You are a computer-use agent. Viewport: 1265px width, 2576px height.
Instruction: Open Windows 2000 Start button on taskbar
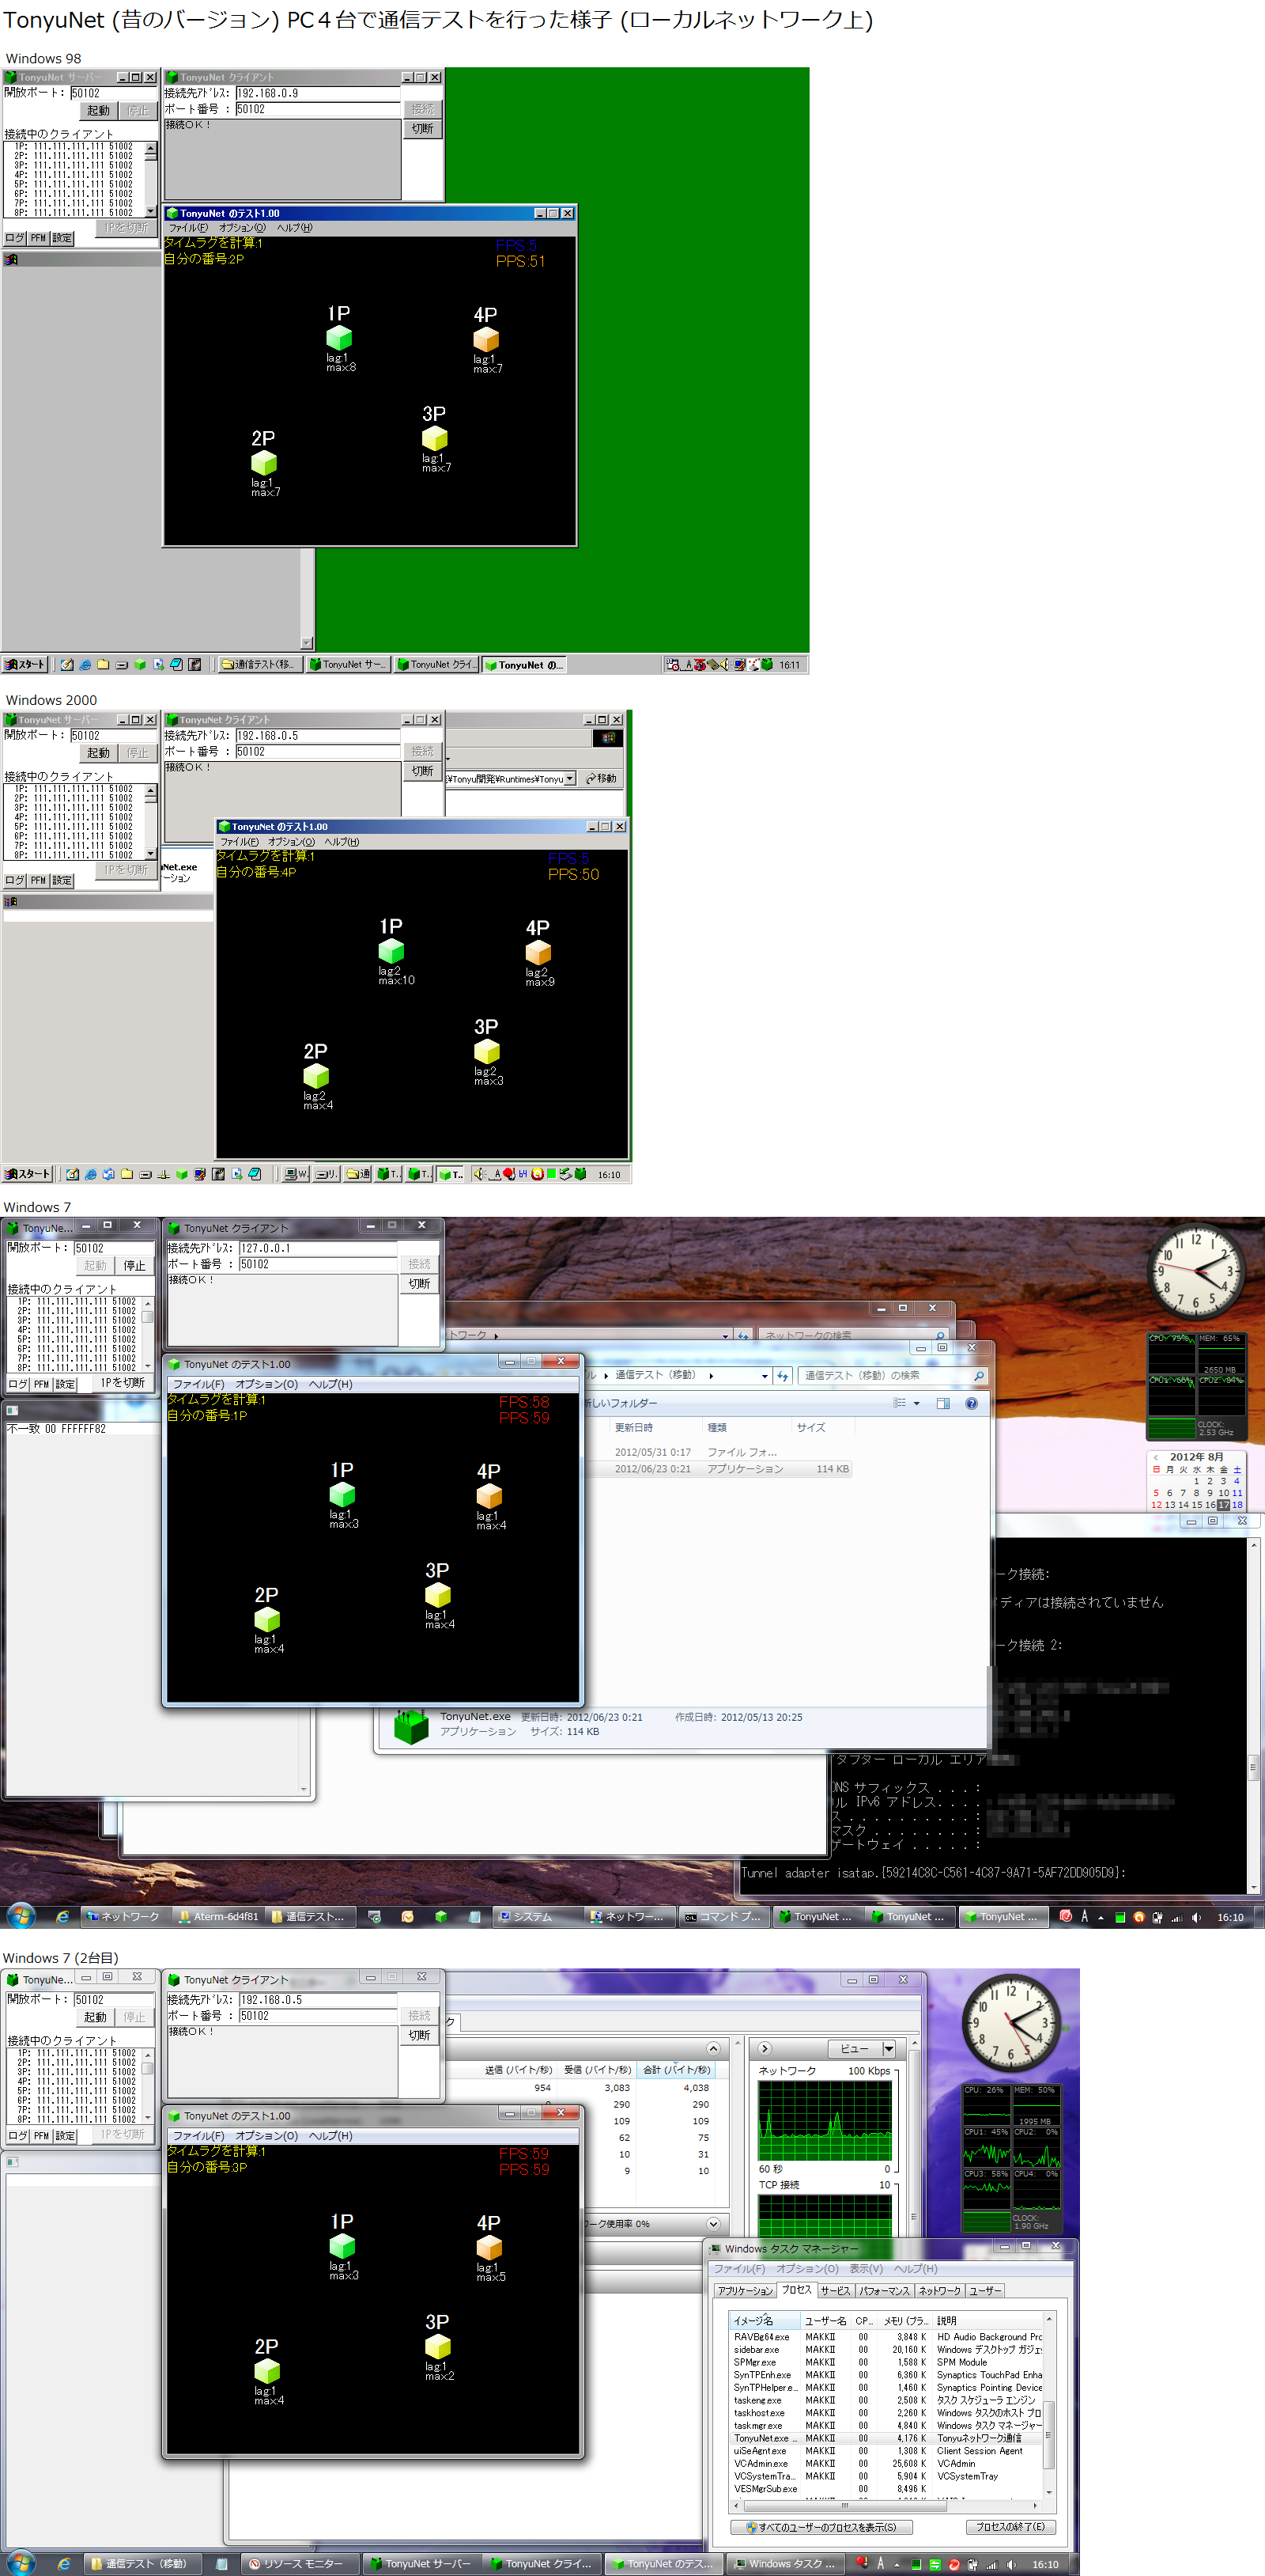click(x=27, y=1174)
